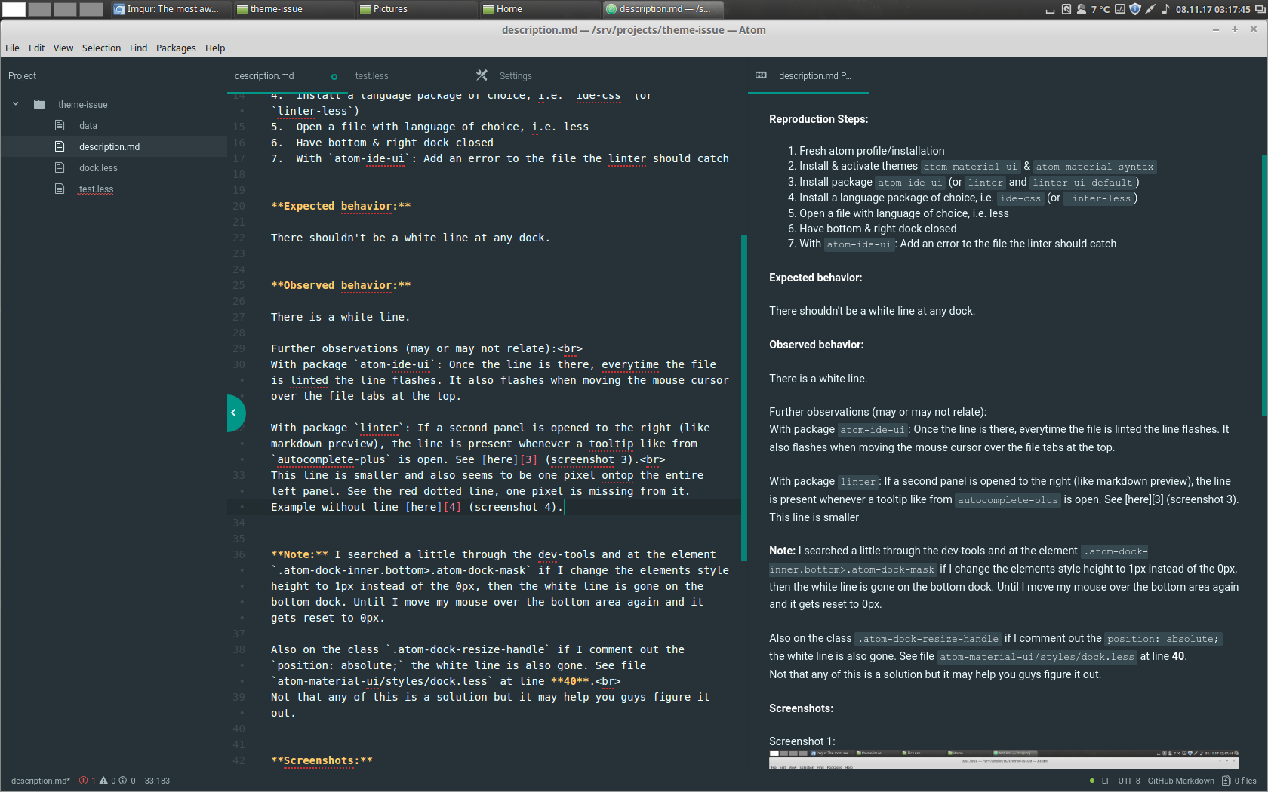Screen dimensions: 1268x792
Task: Open the Packages menu
Action: (x=176, y=48)
